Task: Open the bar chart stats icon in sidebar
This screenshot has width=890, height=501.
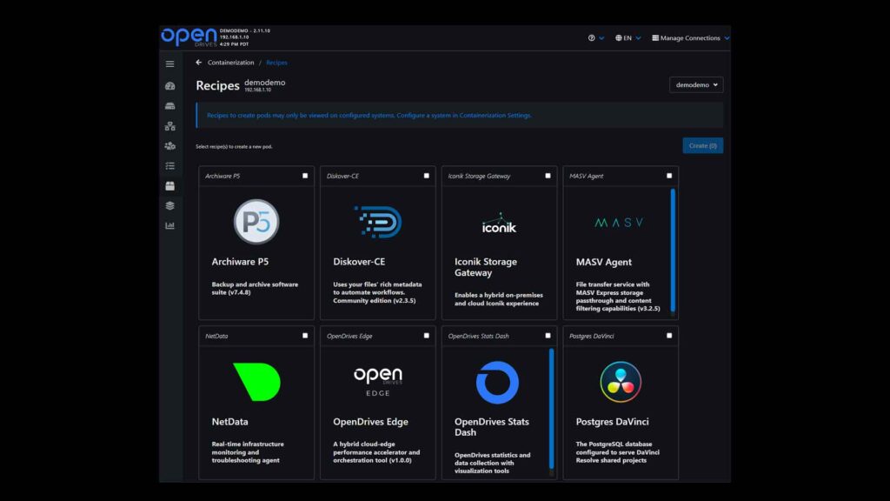Action: [x=169, y=225]
